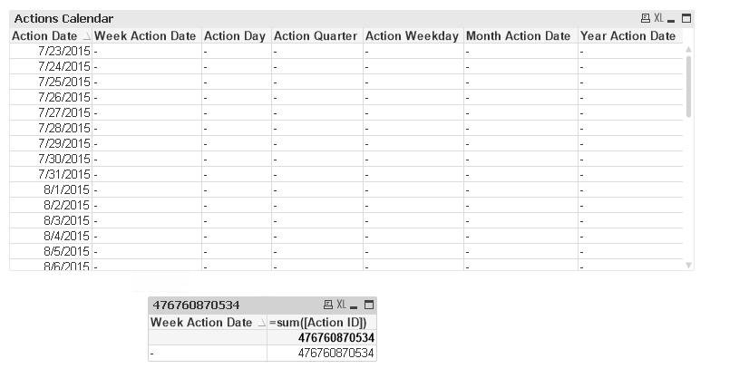Minimize the 476760870534 chart
The width and height of the screenshot is (739, 388).
click(x=355, y=305)
